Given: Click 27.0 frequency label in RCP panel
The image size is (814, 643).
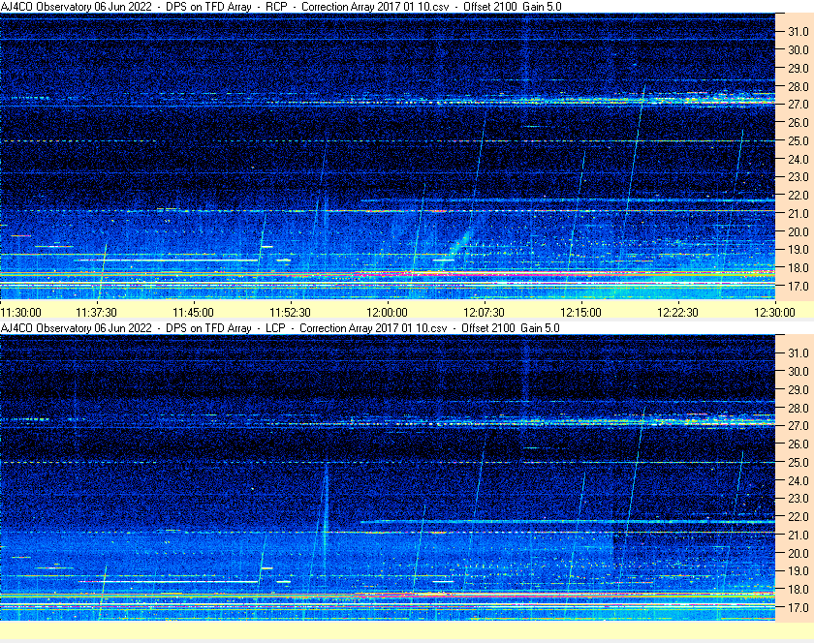Looking at the screenshot, I should pyautogui.click(x=798, y=105).
